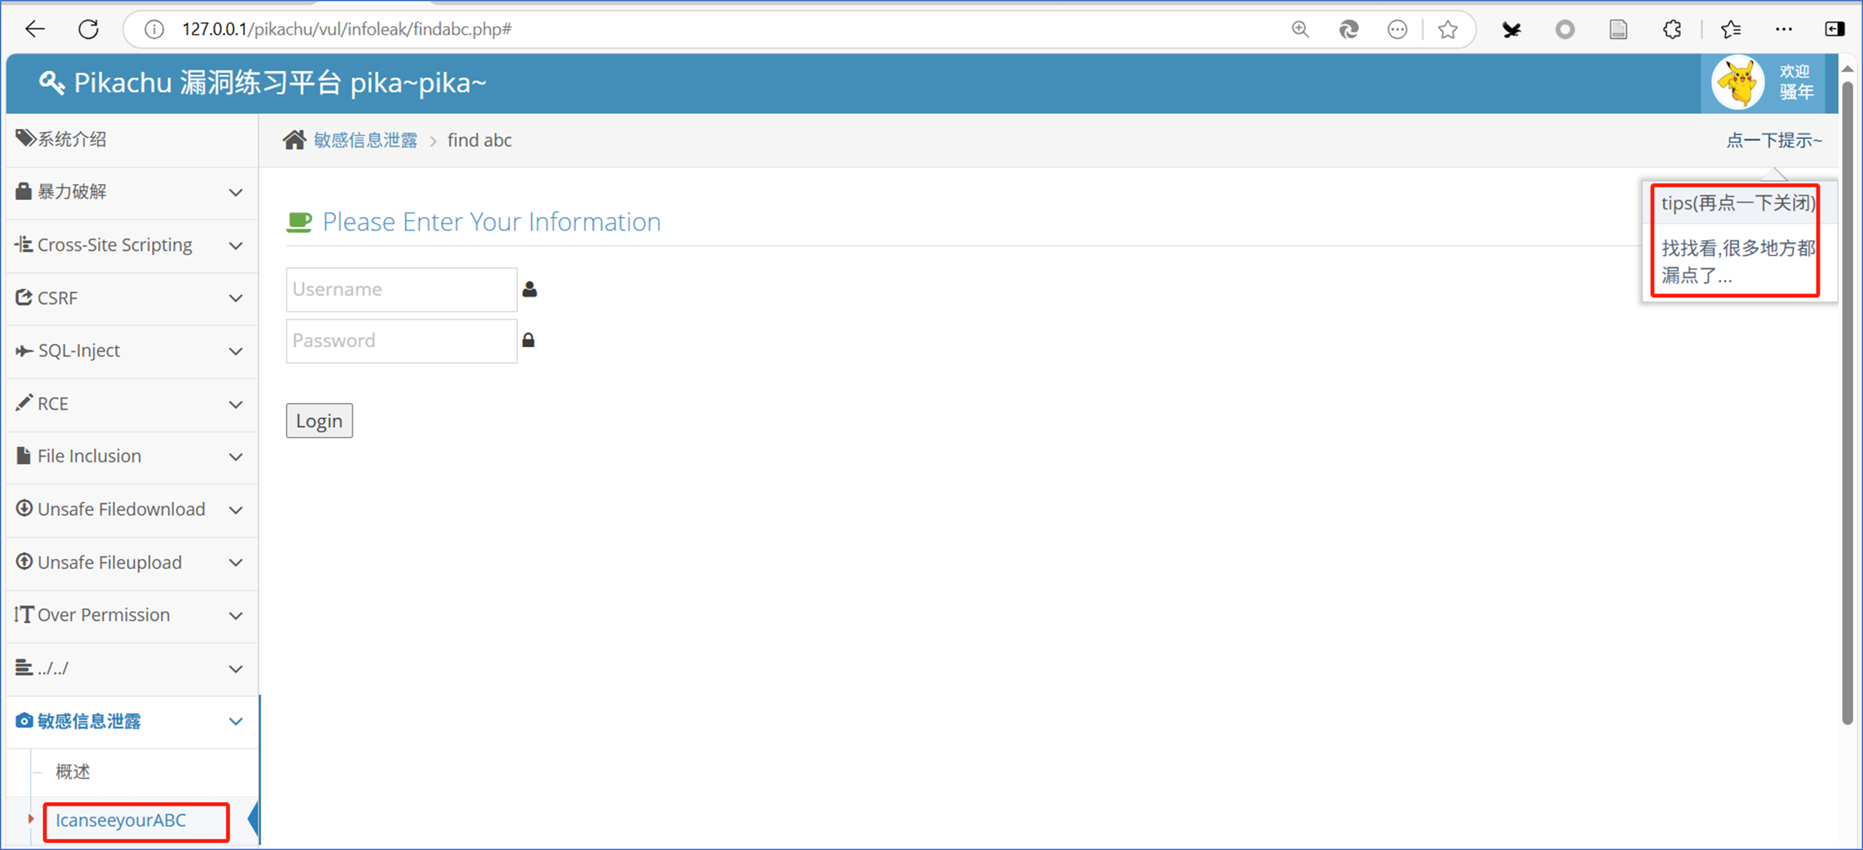The height and width of the screenshot is (850, 1863).
Task: Select 概述 submenu item
Action: pyautogui.click(x=73, y=771)
